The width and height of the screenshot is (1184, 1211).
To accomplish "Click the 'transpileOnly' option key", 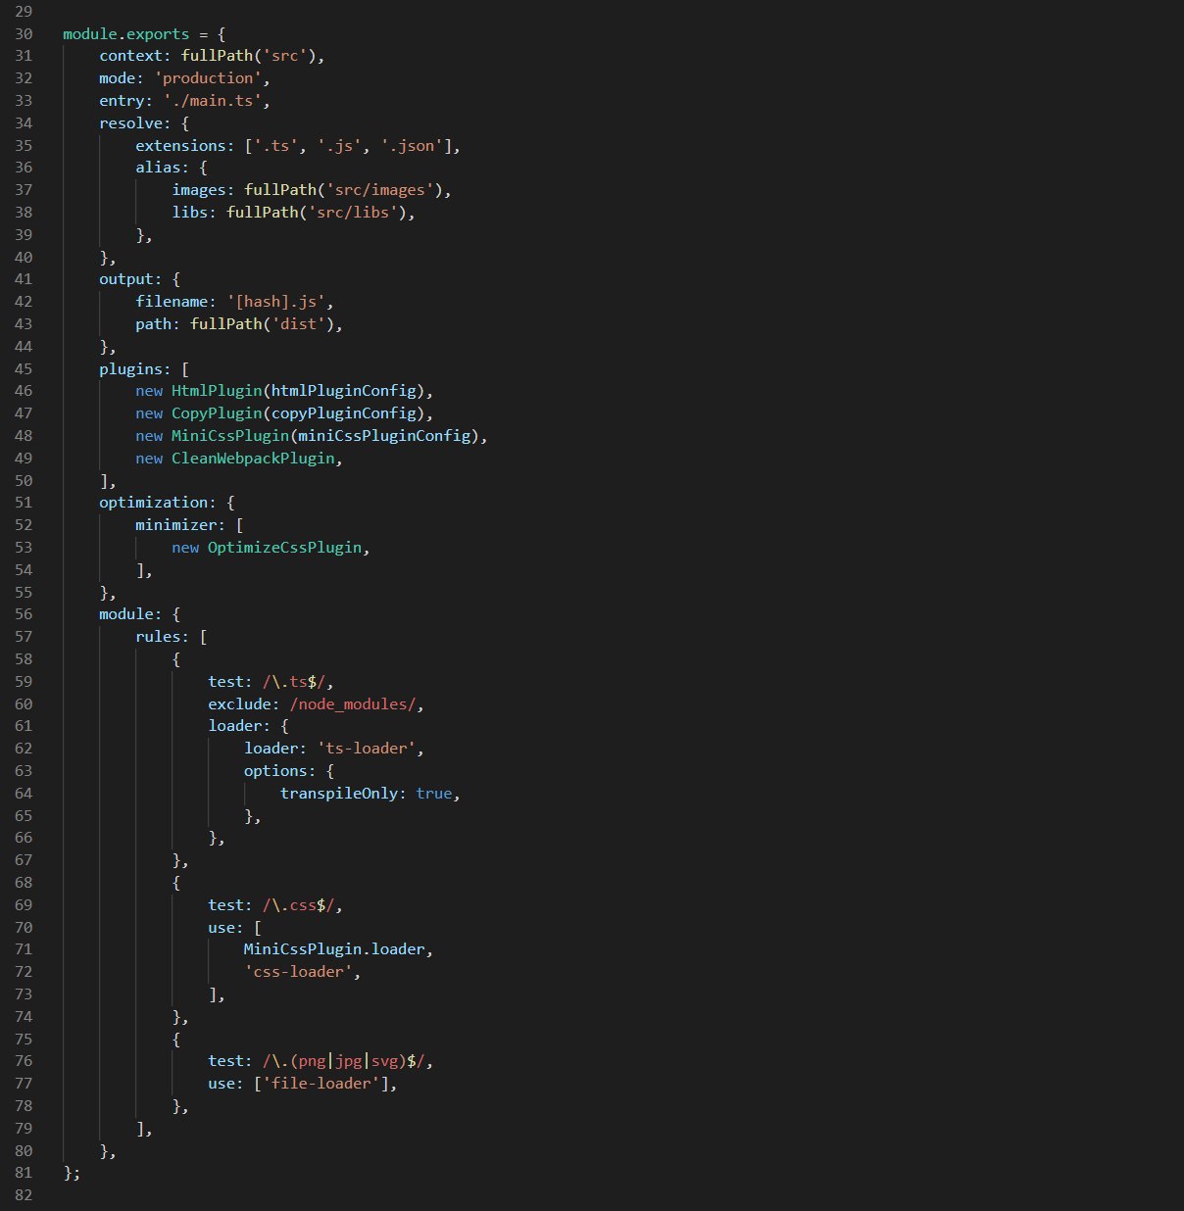I will point(339,794).
